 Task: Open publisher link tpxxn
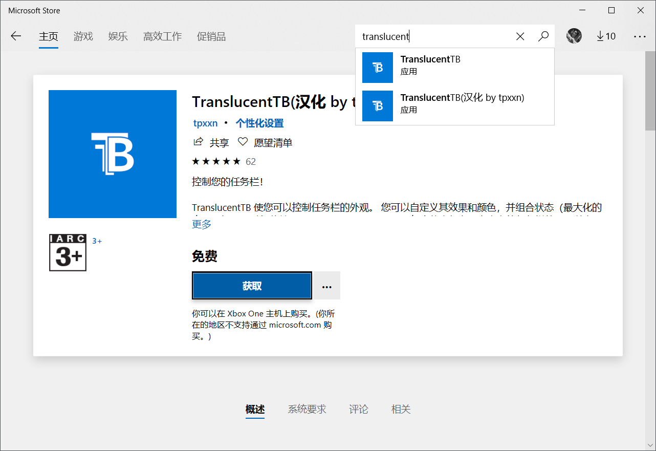point(205,123)
